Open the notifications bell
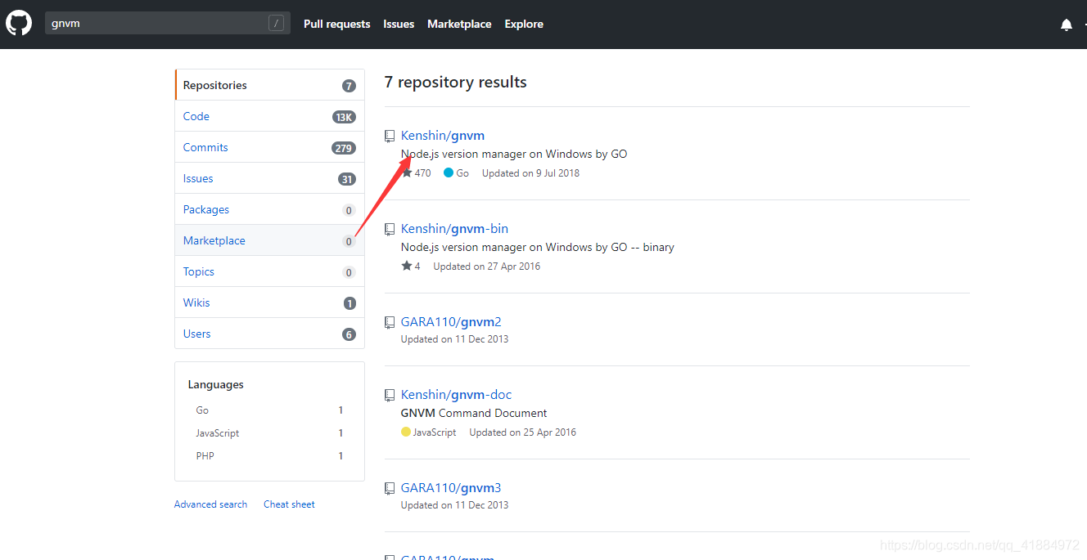Viewport: 1087px width, 560px height. [1067, 25]
